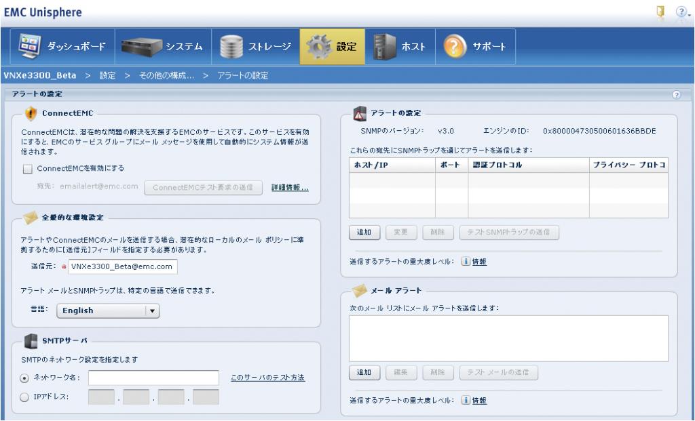This screenshot has width=695, height=421.
Task: Click 設定 in the breadcrumb
Action: [107, 76]
